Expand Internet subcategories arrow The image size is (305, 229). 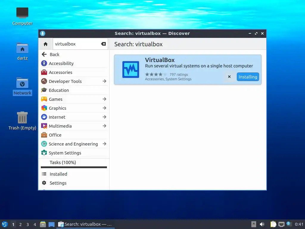(105, 117)
